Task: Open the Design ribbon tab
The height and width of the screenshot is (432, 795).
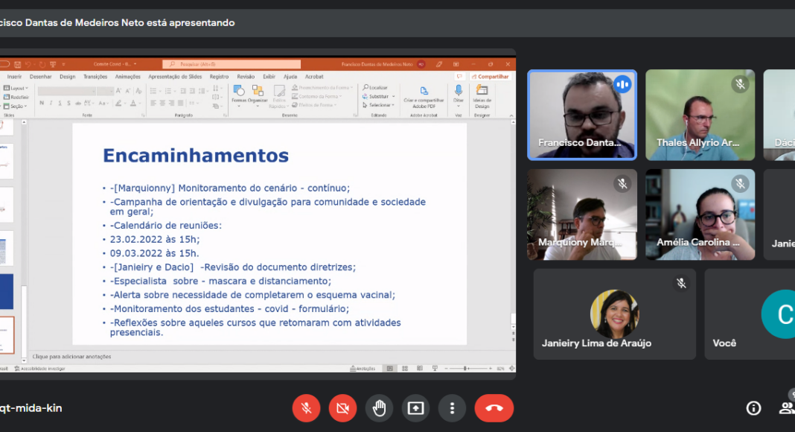Action: tap(68, 77)
